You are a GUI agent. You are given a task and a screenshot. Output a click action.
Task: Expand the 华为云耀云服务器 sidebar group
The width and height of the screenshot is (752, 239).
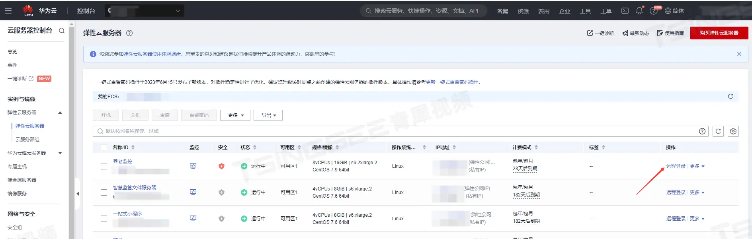[60, 153]
